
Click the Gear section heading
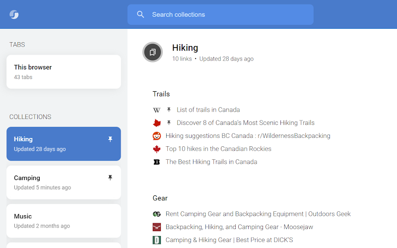click(x=160, y=198)
